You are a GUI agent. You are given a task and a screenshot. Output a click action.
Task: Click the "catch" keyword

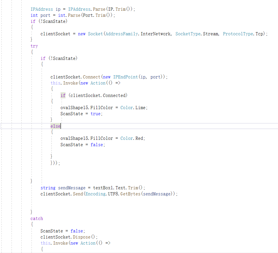click(36, 219)
